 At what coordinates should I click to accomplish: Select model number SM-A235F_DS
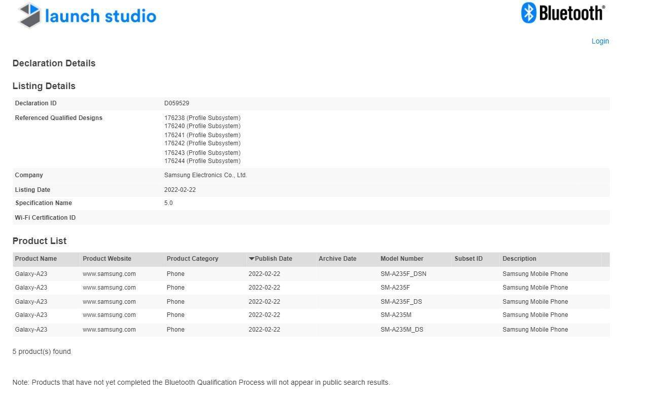click(401, 302)
